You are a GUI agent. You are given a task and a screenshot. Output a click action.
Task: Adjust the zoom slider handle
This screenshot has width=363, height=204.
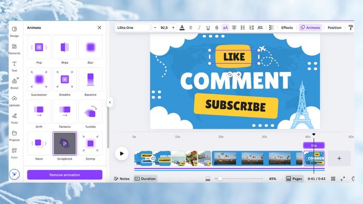(x=220, y=179)
